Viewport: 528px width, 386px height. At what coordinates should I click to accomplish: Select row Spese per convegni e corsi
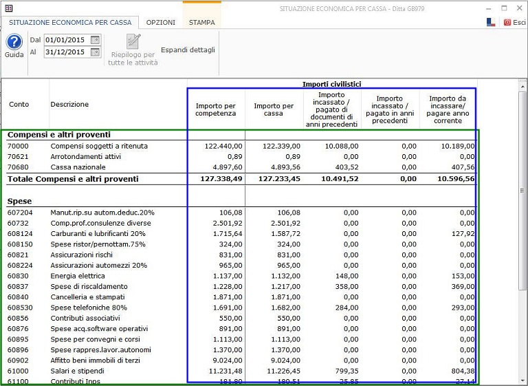(x=241, y=339)
